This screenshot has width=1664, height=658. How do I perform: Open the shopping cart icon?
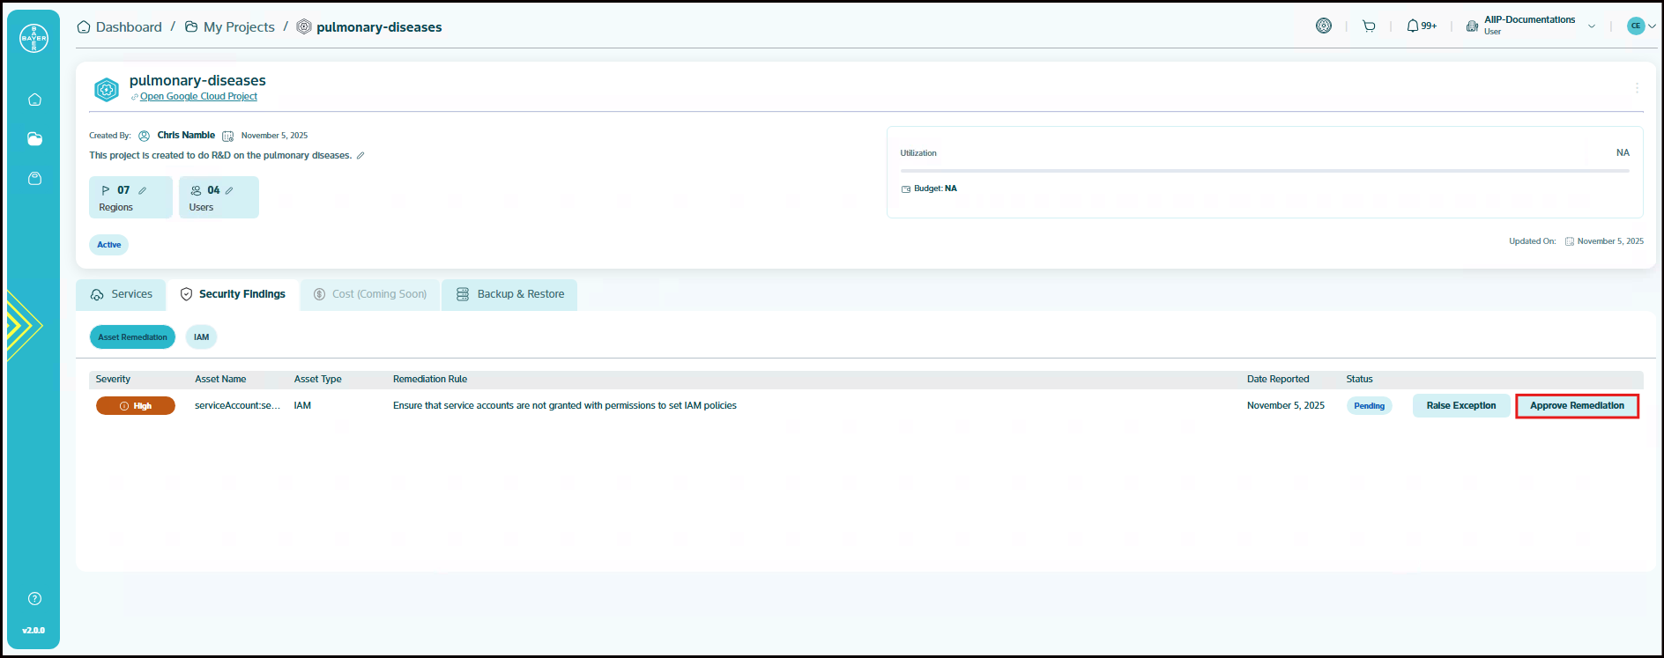click(x=1369, y=26)
